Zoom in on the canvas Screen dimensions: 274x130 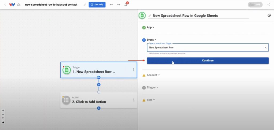click(3, 110)
